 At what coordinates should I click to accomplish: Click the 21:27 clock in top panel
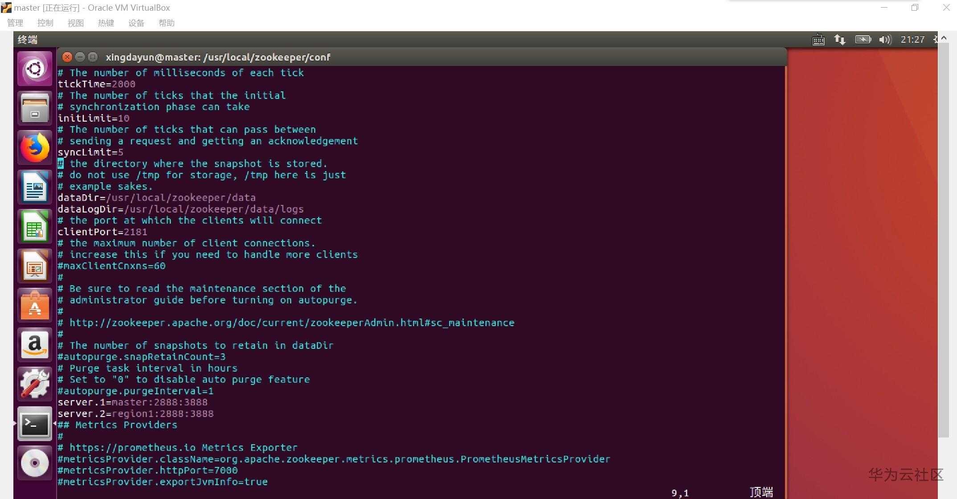tap(912, 40)
